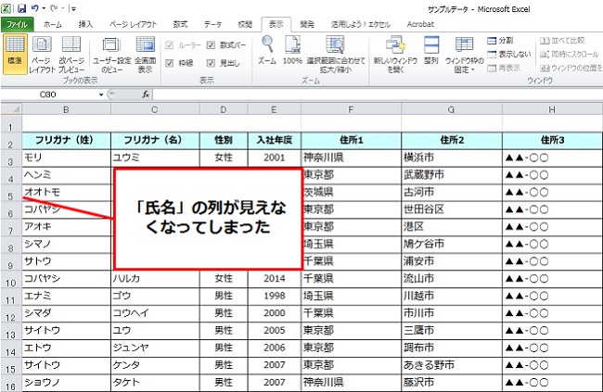Select the 表示 tab
This screenshot has width=603, height=392.
276,25
